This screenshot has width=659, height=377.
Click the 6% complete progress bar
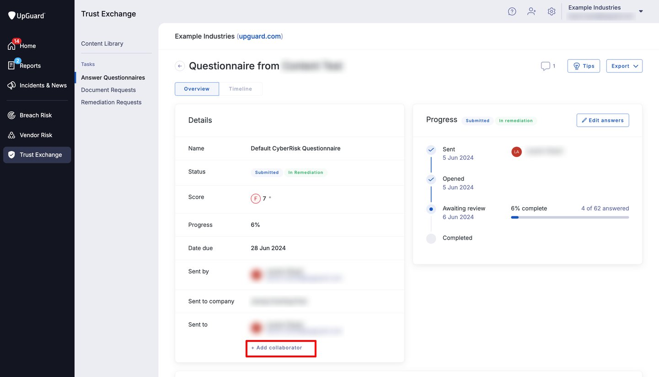pyautogui.click(x=569, y=217)
